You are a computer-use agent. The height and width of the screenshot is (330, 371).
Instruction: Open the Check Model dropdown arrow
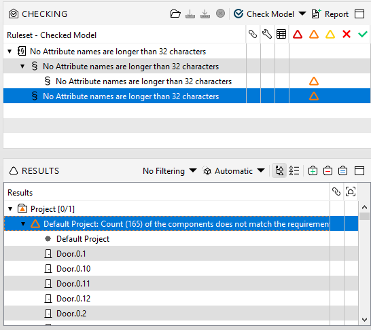pyautogui.click(x=302, y=13)
